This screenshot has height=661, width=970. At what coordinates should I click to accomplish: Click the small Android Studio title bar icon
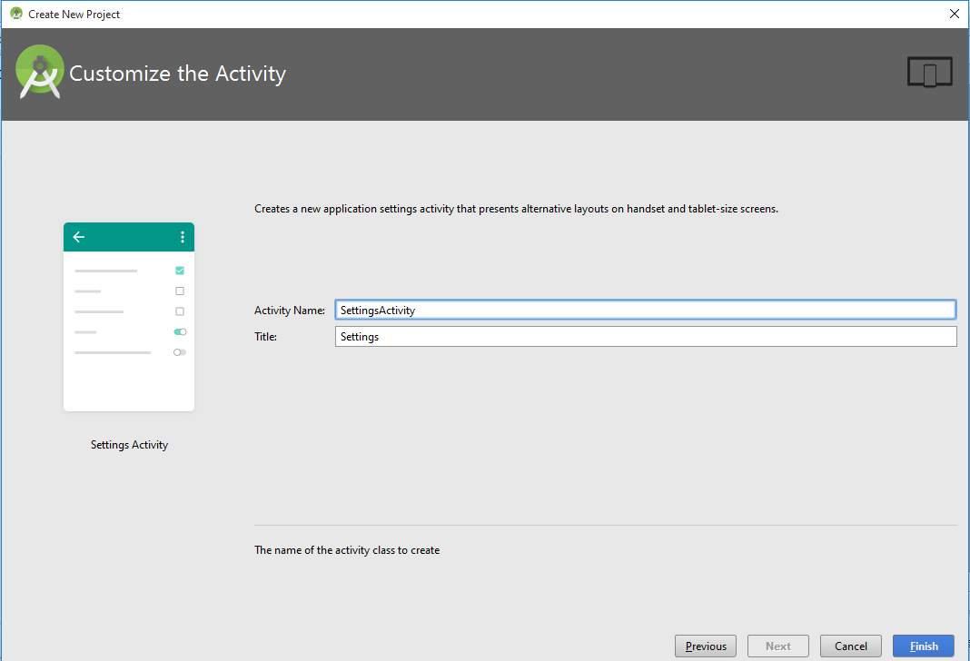(16, 14)
